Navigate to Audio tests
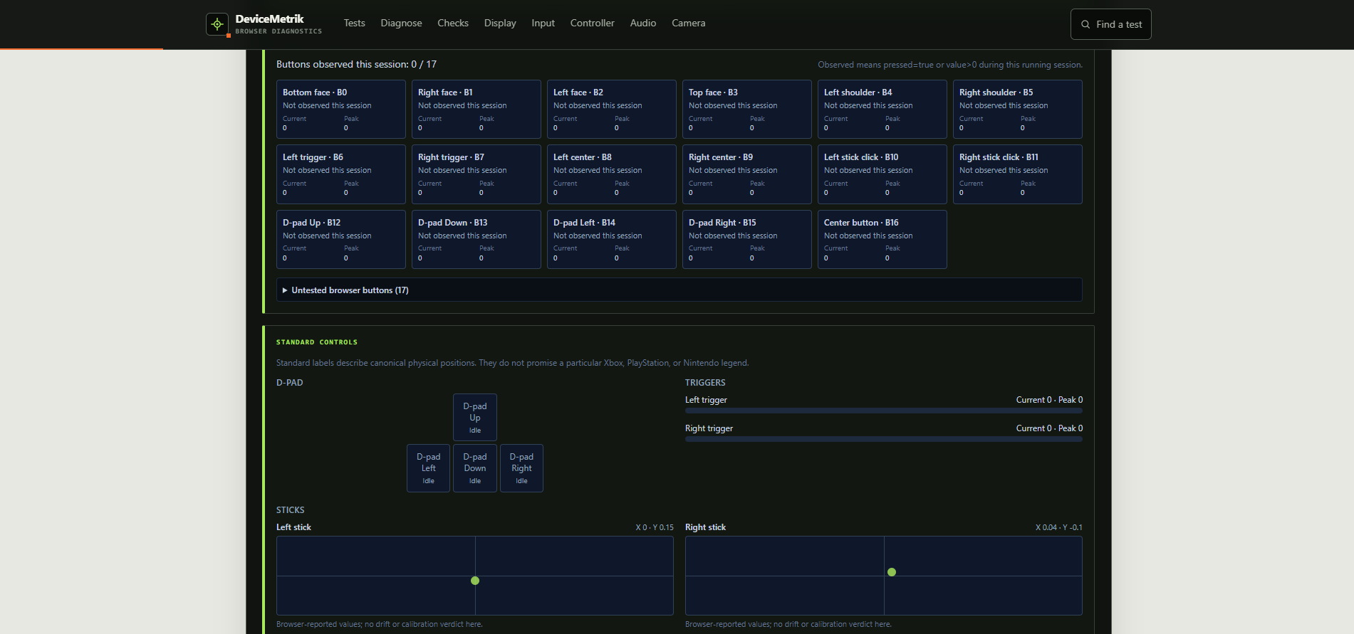 642,23
